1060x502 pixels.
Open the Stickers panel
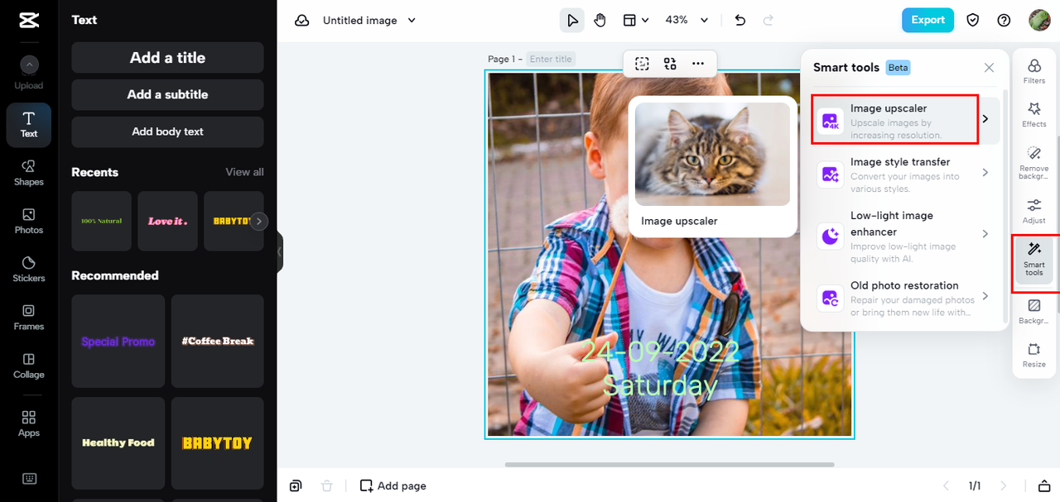coord(29,269)
